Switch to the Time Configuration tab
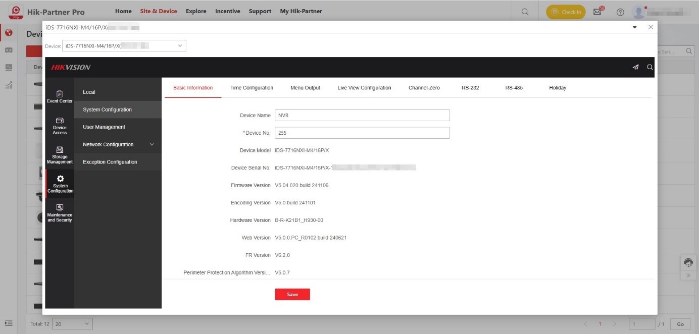The width and height of the screenshot is (699, 334). click(x=252, y=88)
